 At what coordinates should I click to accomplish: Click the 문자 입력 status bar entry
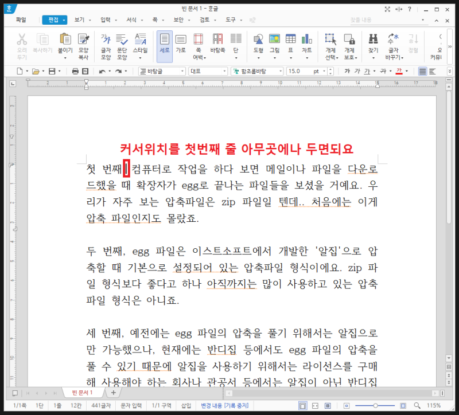pyautogui.click(x=131, y=405)
